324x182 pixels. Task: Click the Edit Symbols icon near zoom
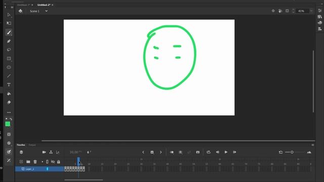coord(280,11)
